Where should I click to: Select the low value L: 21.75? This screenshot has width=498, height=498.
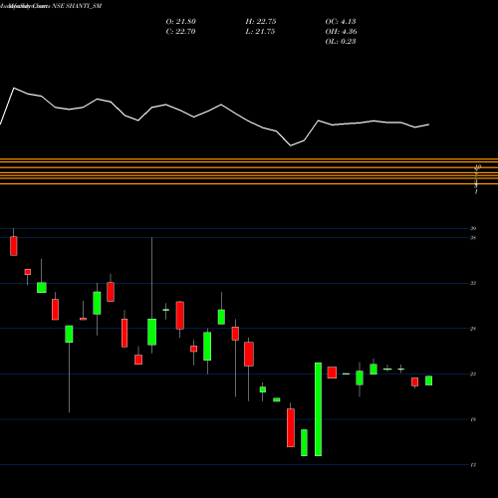point(260,32)
